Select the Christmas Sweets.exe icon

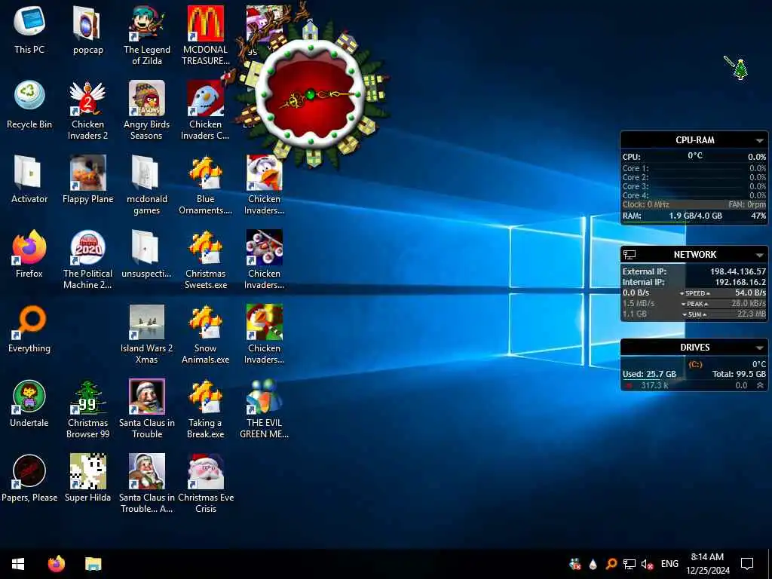[x=205, y=260]
